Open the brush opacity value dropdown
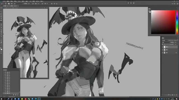This screenshot has width=179, height=100. pyautogui.click(x=29, y=4)
